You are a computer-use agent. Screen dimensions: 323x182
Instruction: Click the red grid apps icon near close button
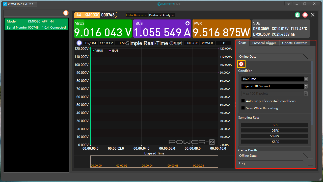click(305, 15)
